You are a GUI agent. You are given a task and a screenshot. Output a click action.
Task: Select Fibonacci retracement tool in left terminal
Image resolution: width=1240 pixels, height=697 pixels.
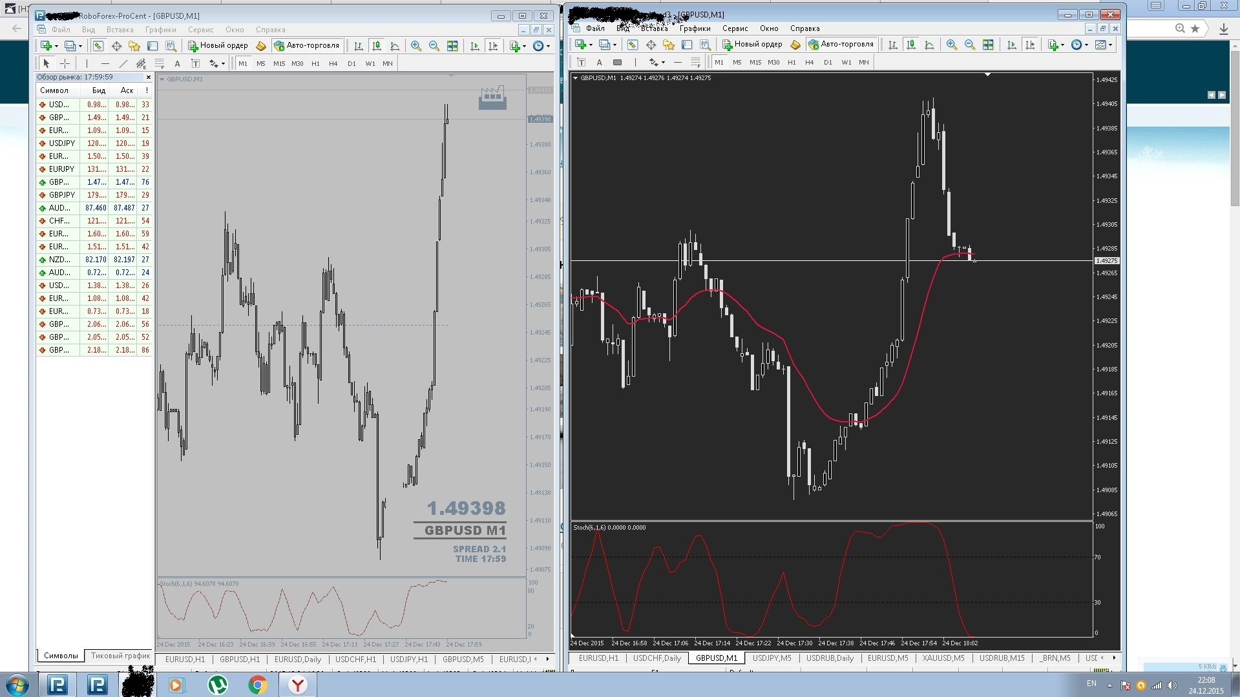pyautogui.click(x=159, y=63)
